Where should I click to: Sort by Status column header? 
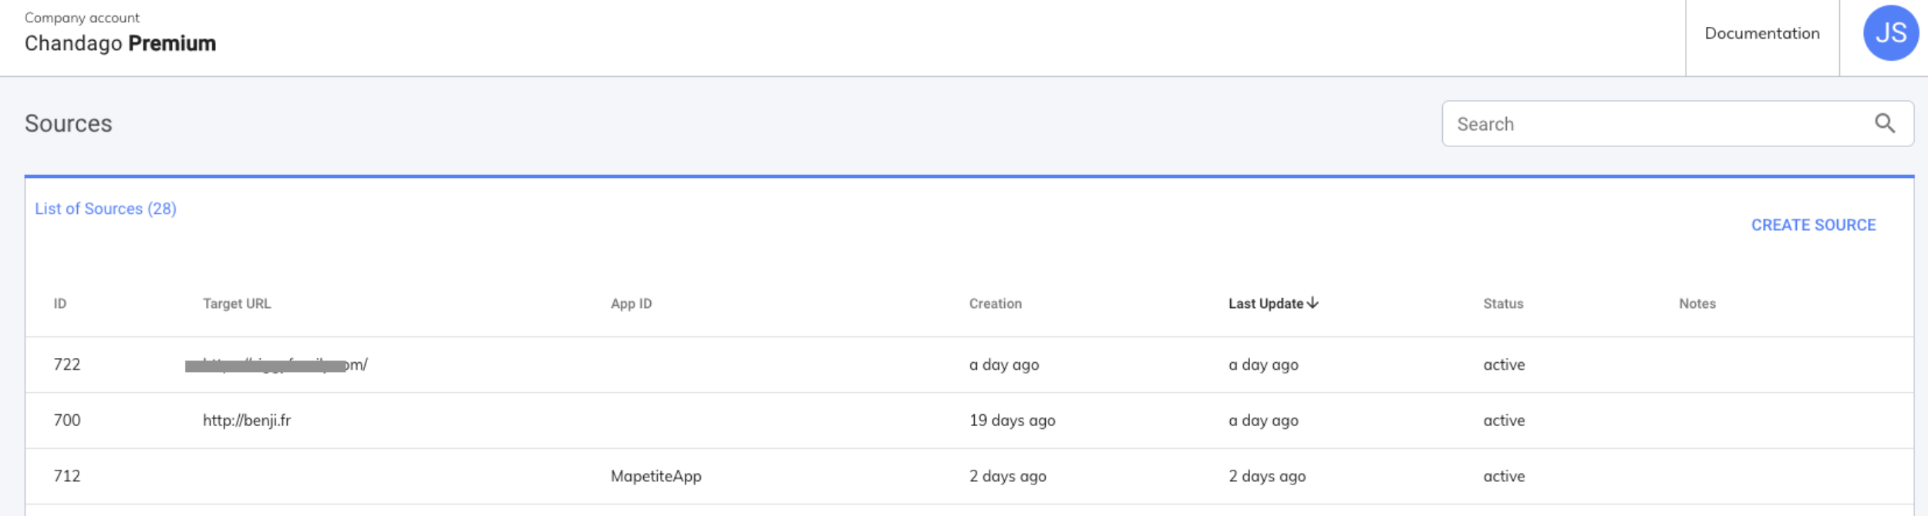(x=1502, y=304)
